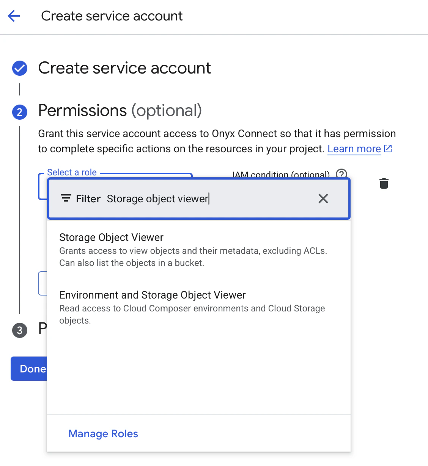
Task: Click the Done button
Action: pos(29,369)
